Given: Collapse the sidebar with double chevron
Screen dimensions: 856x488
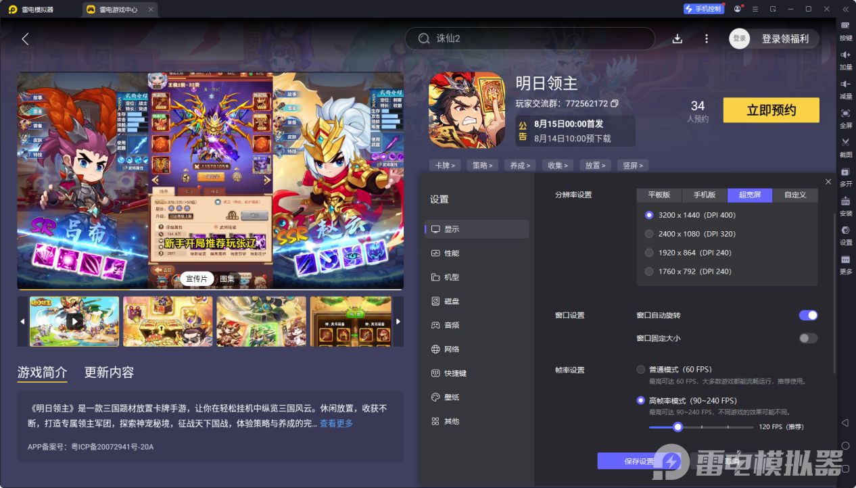Looking at the screenshot, I should 845,9.
